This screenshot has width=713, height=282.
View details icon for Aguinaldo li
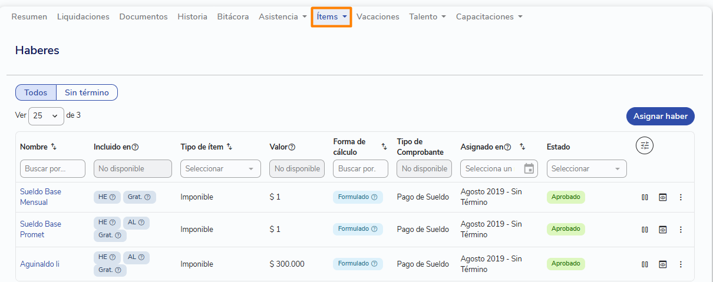663,264
